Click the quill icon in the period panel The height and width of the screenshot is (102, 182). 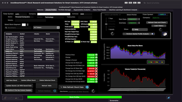pyautogui.click(x=164, y=34)
